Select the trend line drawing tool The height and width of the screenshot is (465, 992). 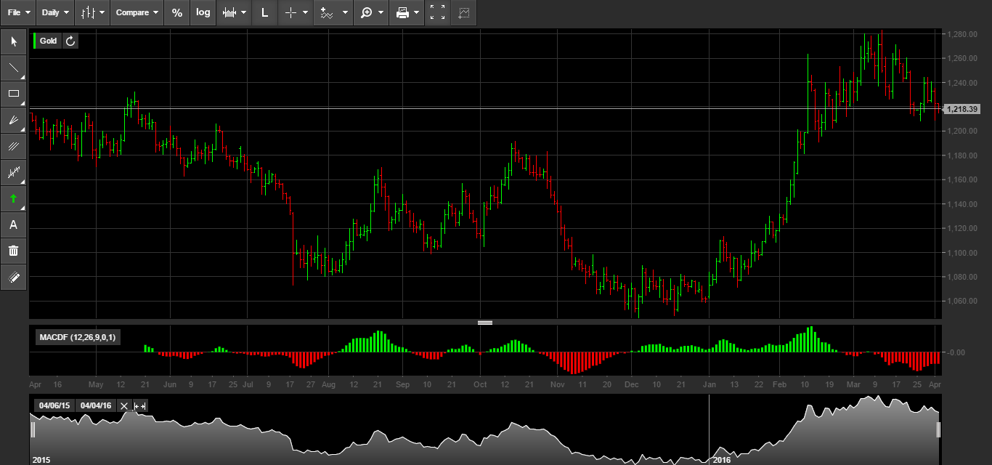tap(13, 68)
